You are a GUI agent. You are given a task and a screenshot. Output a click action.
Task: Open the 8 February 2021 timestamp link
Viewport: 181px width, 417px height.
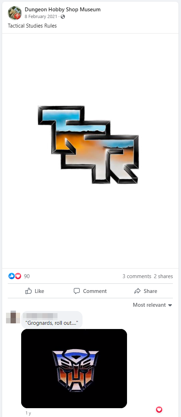pyautogui.click(x=41, y=17)
